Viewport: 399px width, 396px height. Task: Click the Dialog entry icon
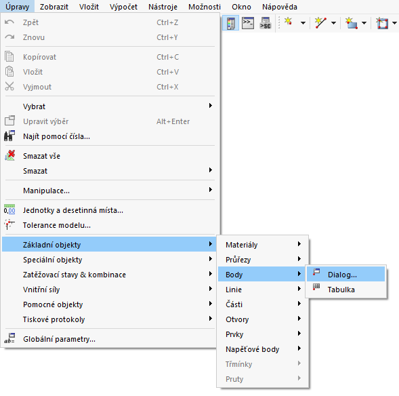[316, 272]
